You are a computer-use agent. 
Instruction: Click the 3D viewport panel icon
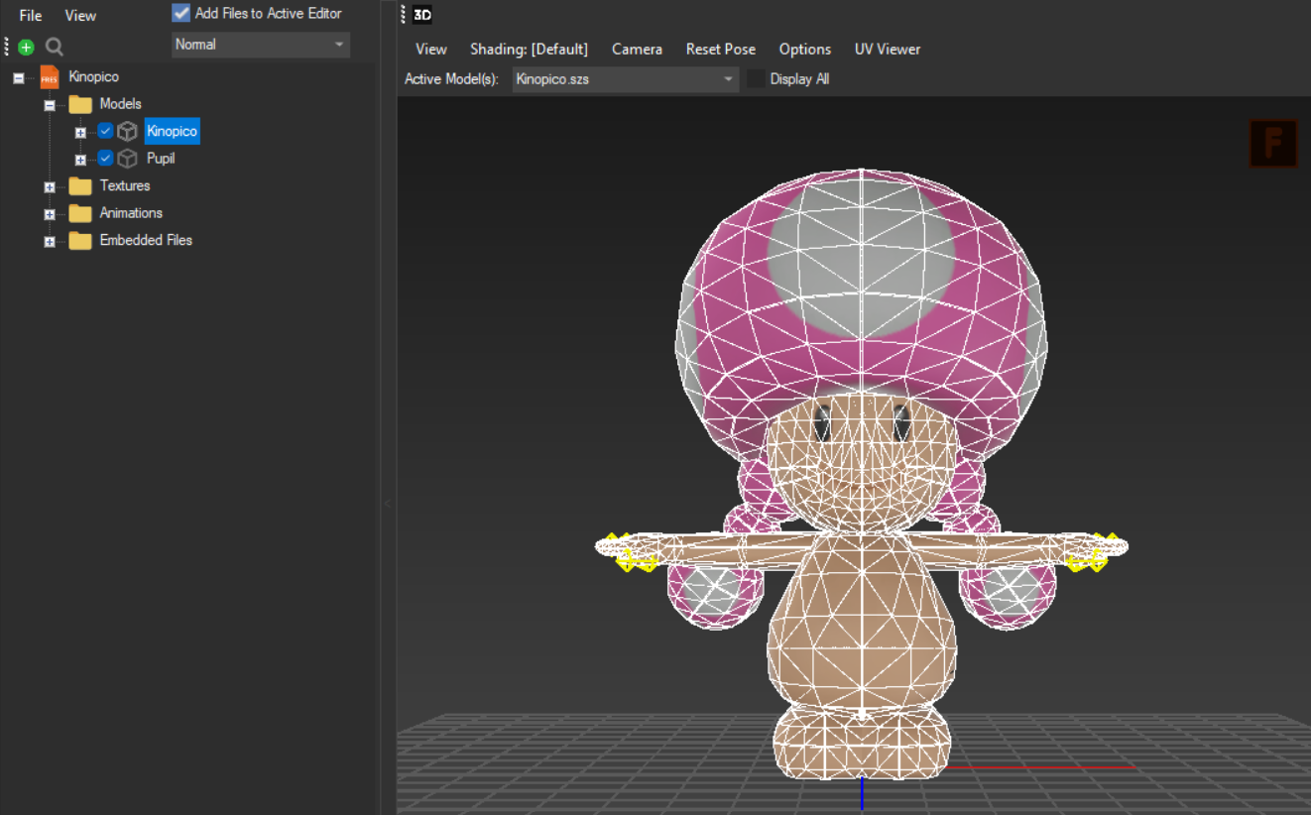tap(422, 15)
